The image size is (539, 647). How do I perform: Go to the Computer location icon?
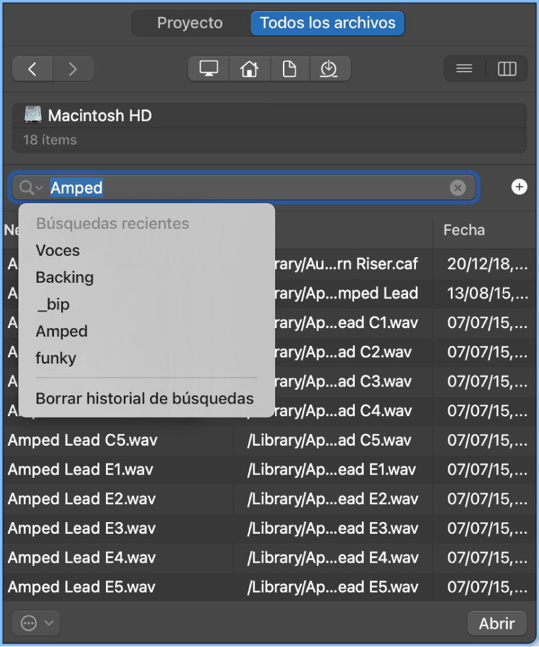click(x=209, y=69)
